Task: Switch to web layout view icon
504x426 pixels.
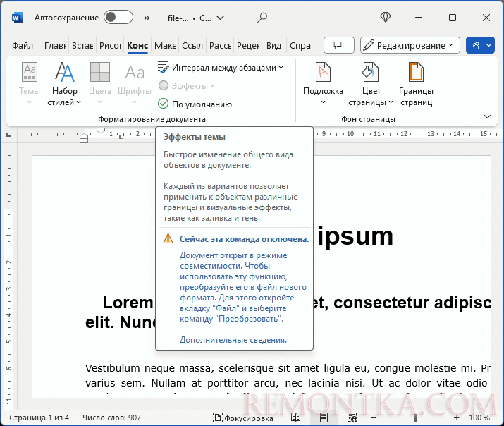Action: click(x=352, y=418)
